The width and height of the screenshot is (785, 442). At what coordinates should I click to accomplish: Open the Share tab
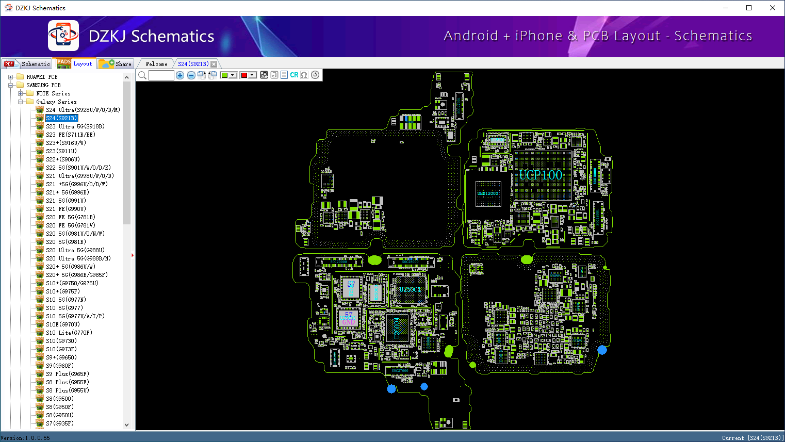(x=116, y=64)
